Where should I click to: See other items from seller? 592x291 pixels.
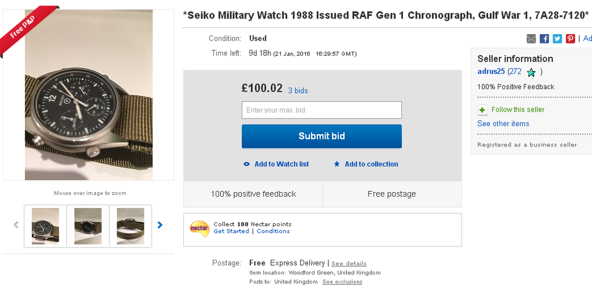coord(503,124)
